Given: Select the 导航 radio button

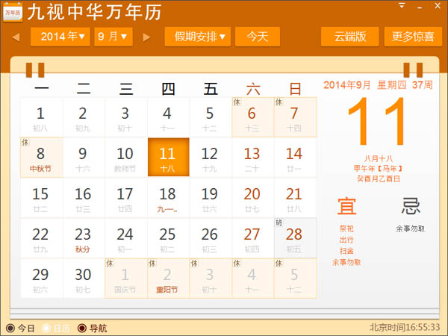Looking at the screenshot, I should (x=81, y=328).
